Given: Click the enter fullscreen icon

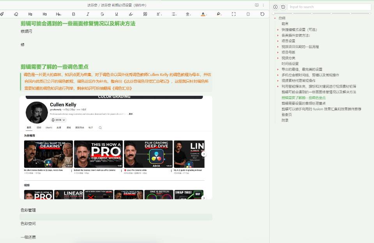Looking at the screenshot, I should (233, 14).
